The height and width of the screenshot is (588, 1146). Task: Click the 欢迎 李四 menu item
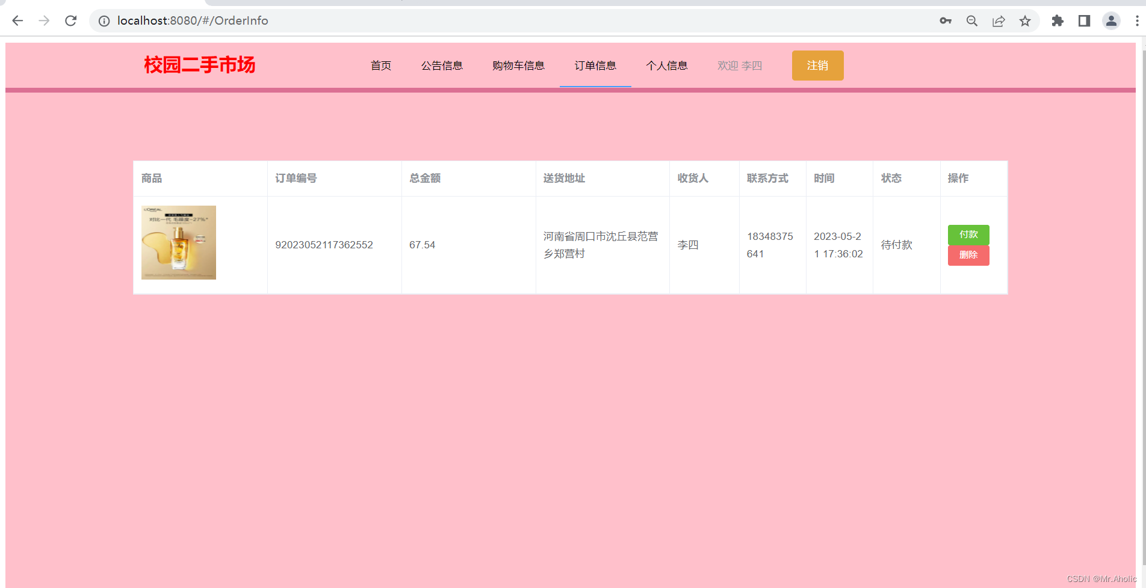pos(740,66)
